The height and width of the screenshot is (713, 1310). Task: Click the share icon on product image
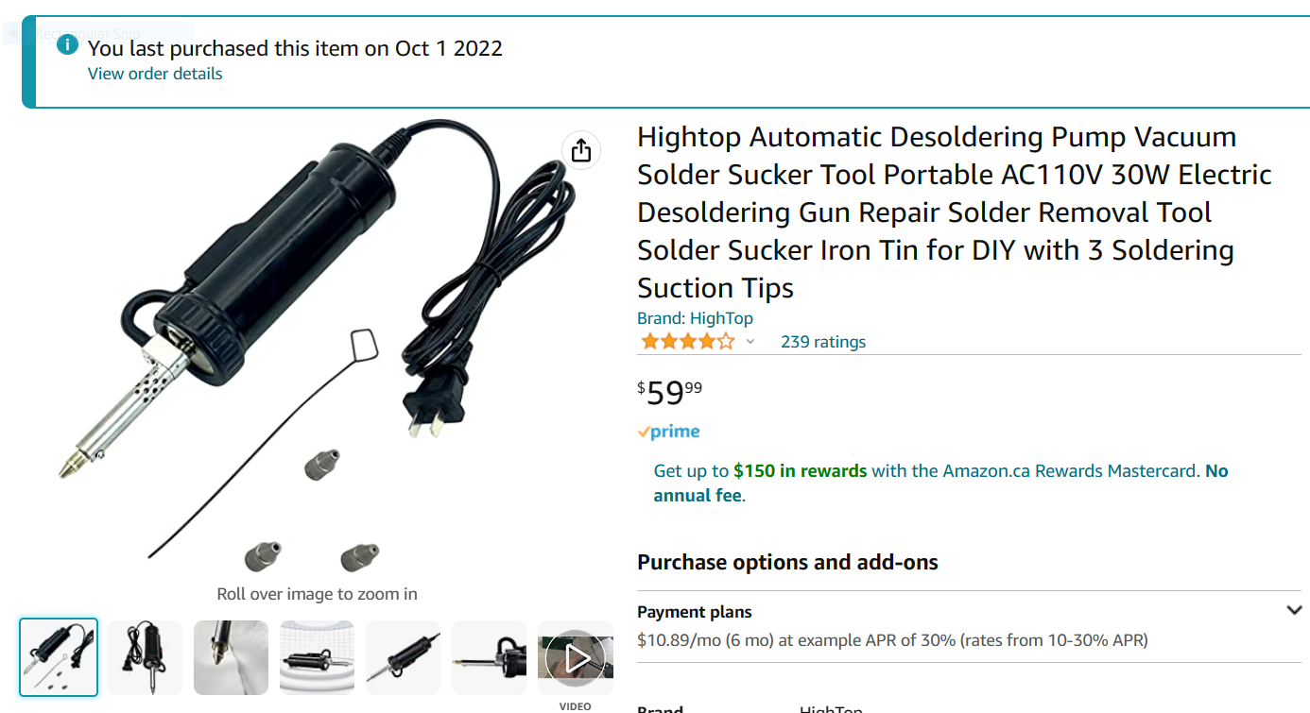(x=581, y=149)
